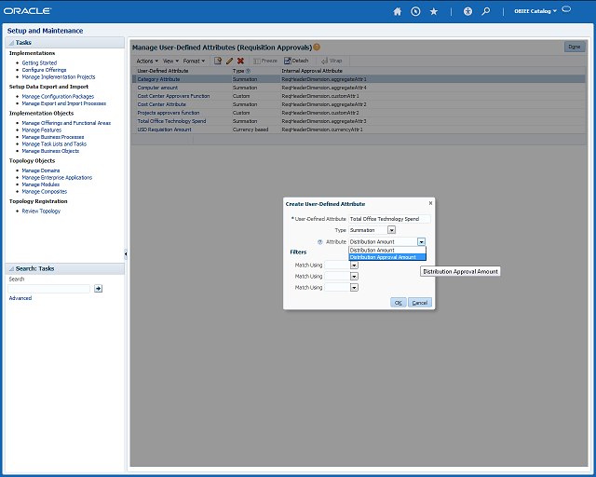Open the Manage Domains link

[x=41, y=170]
